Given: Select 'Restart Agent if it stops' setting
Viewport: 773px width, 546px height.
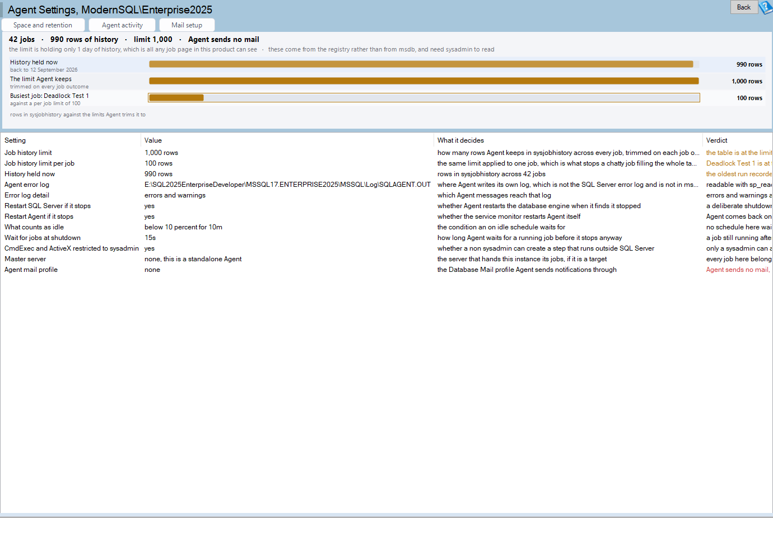Looking at the screenshot, I should [x=39, y=216].
